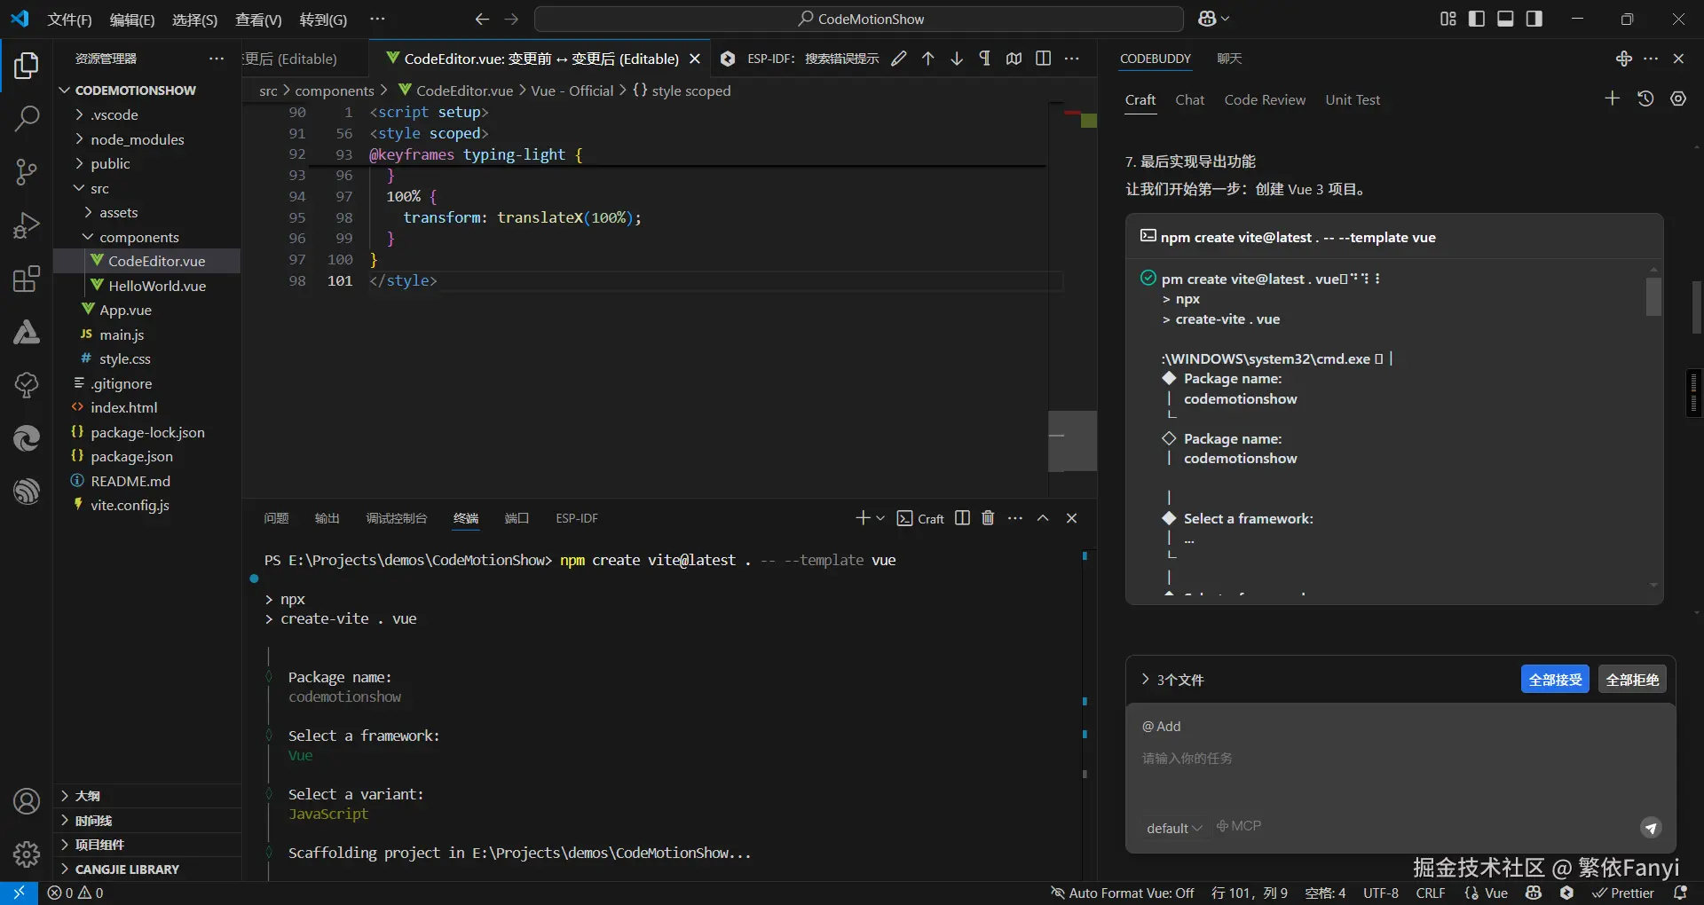Viewport: 1704px width, 905px height.
Task: Click 全部拒绝 to reject all changes
Action: 1631,680
